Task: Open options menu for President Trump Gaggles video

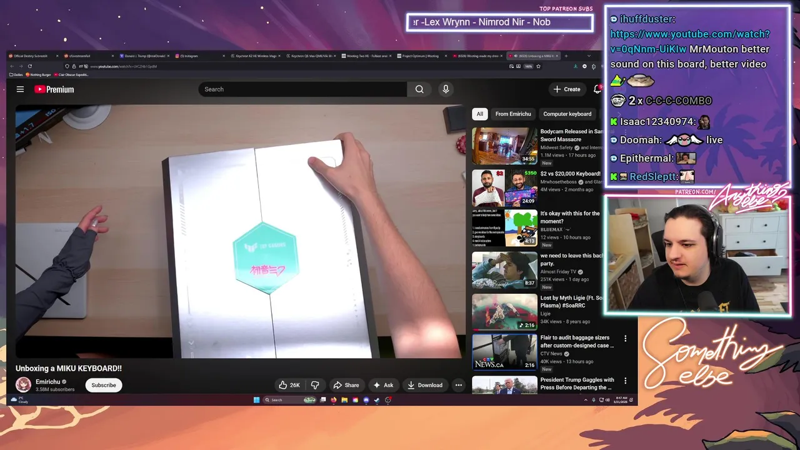Action: [x=625, y=381]
